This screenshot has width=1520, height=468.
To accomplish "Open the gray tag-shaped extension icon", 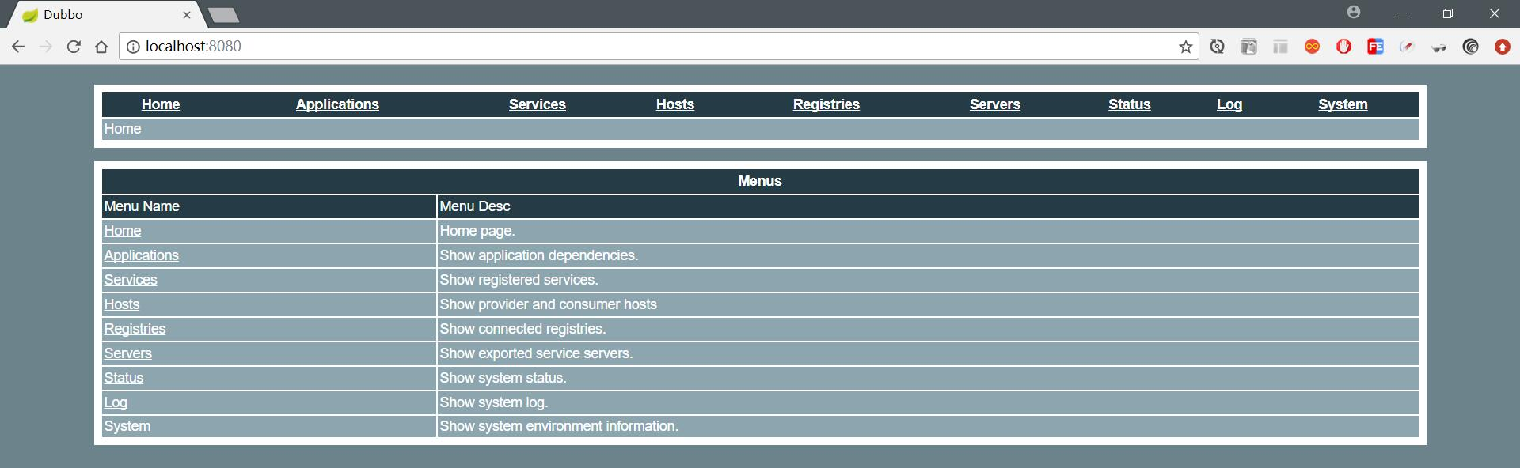I will [x=1249, y=47].
